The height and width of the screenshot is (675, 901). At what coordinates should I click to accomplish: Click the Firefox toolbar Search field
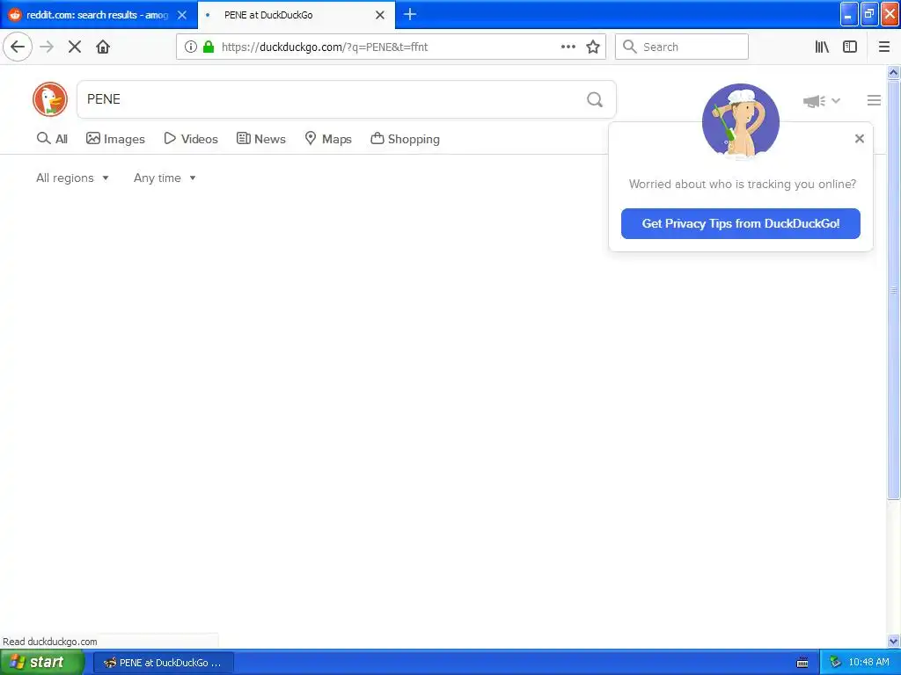tap(682, 47)
